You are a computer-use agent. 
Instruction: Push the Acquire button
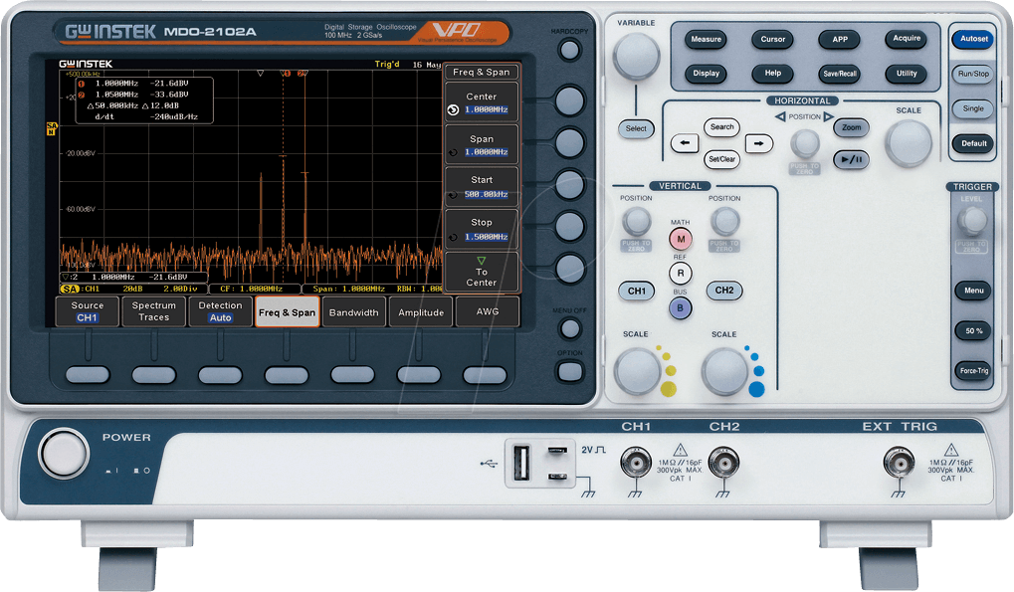[906, 39]
